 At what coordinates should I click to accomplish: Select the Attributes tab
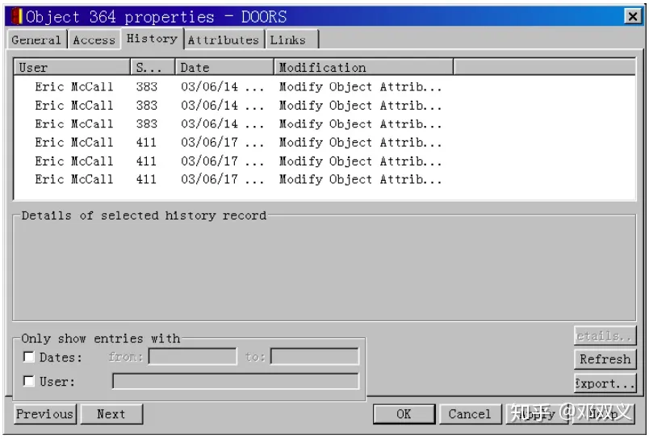(x=224, y=40)
